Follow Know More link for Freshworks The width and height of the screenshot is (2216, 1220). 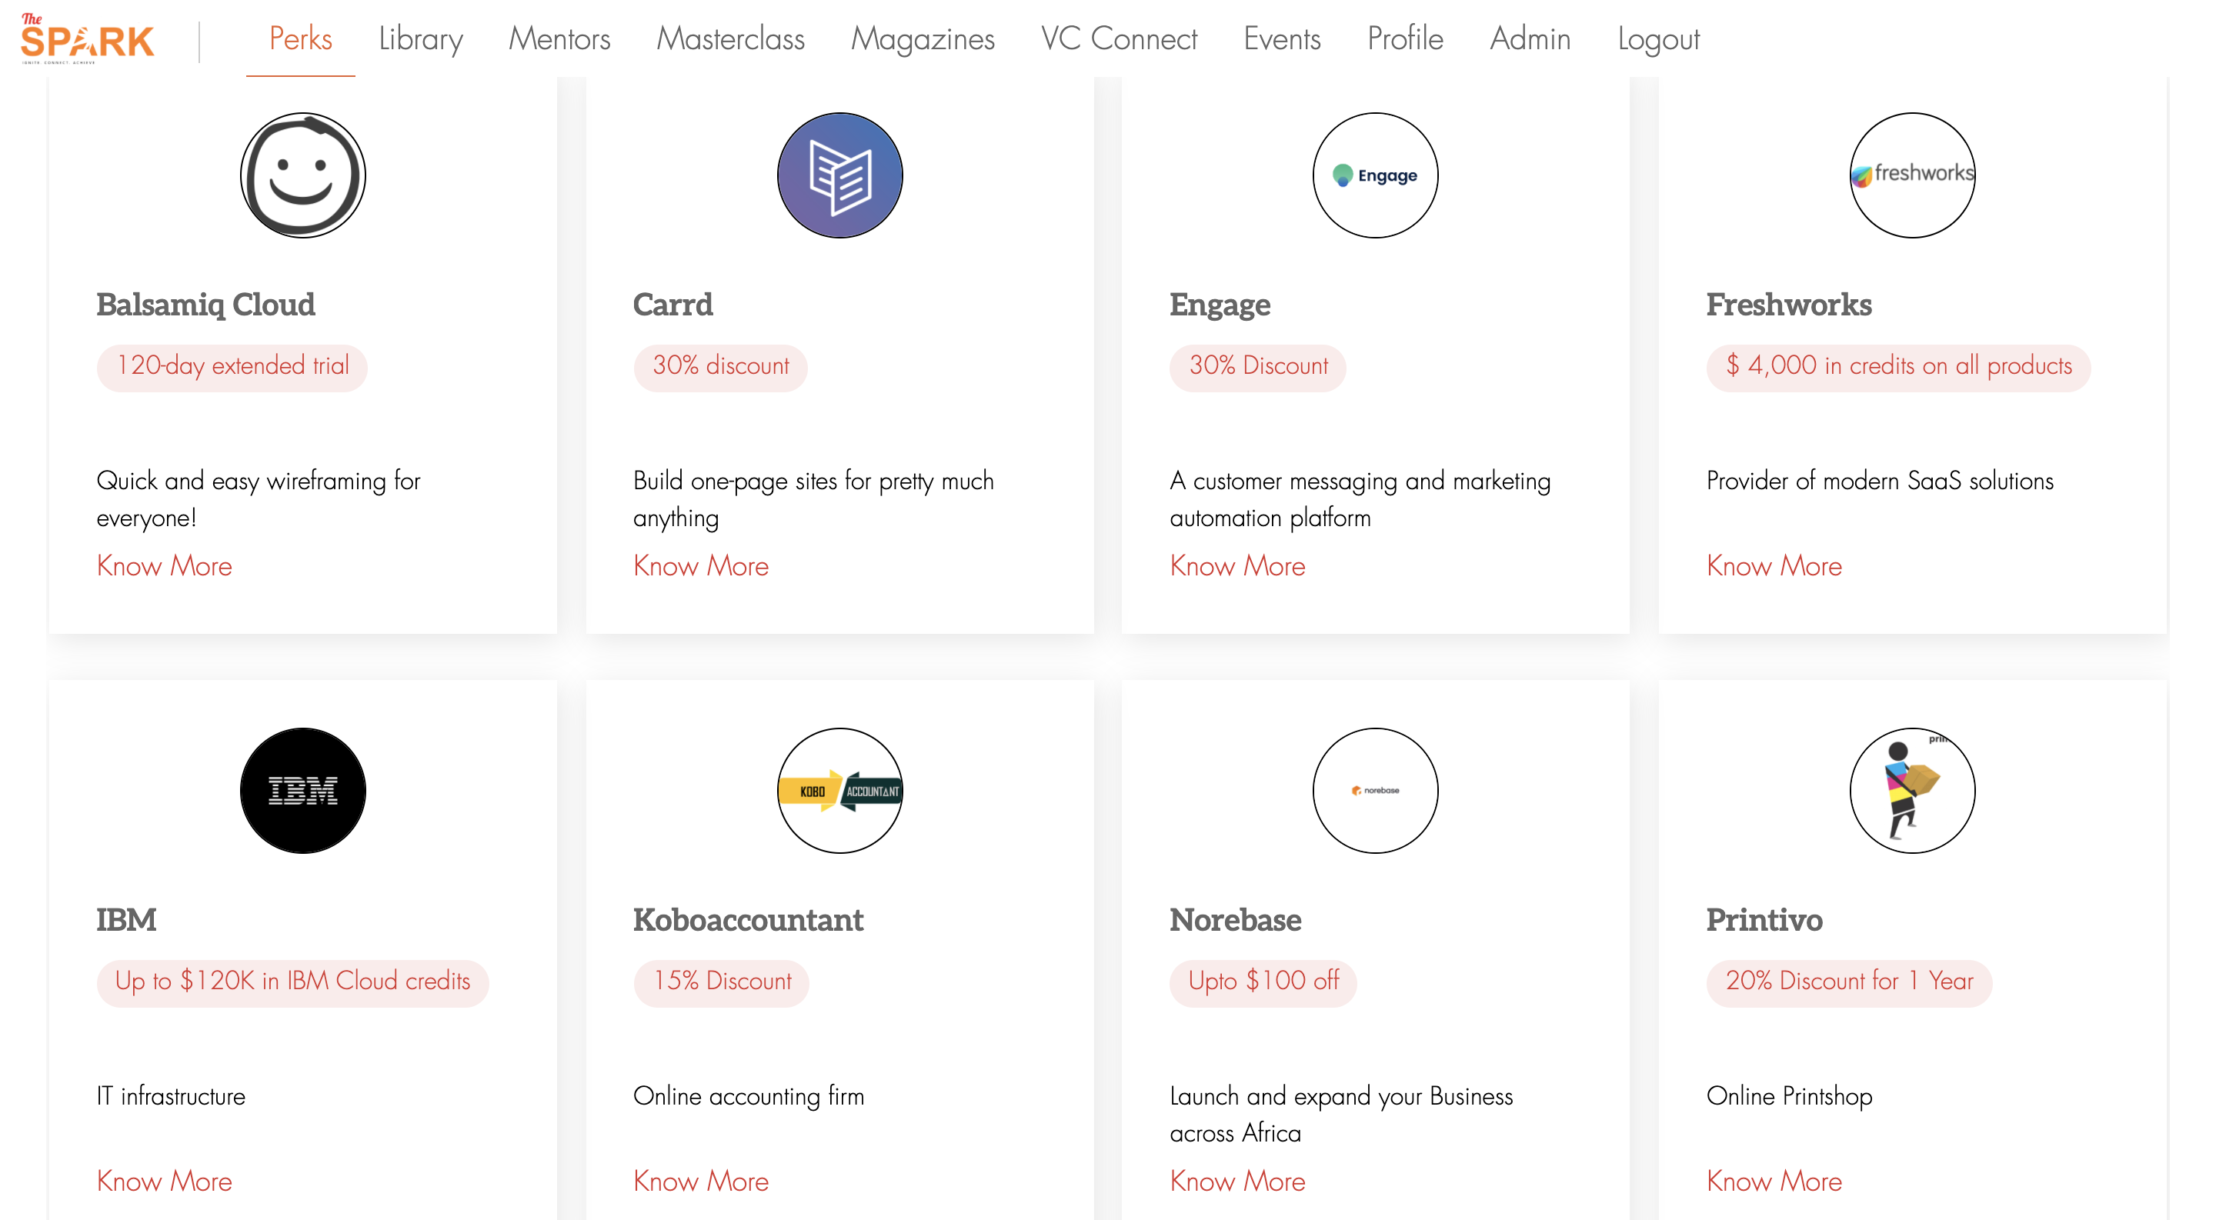[1774, 565]
